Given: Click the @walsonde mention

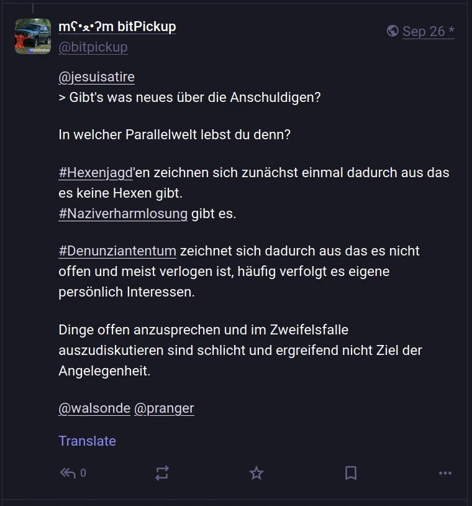Looking at the screenshot, I should 94,408.
